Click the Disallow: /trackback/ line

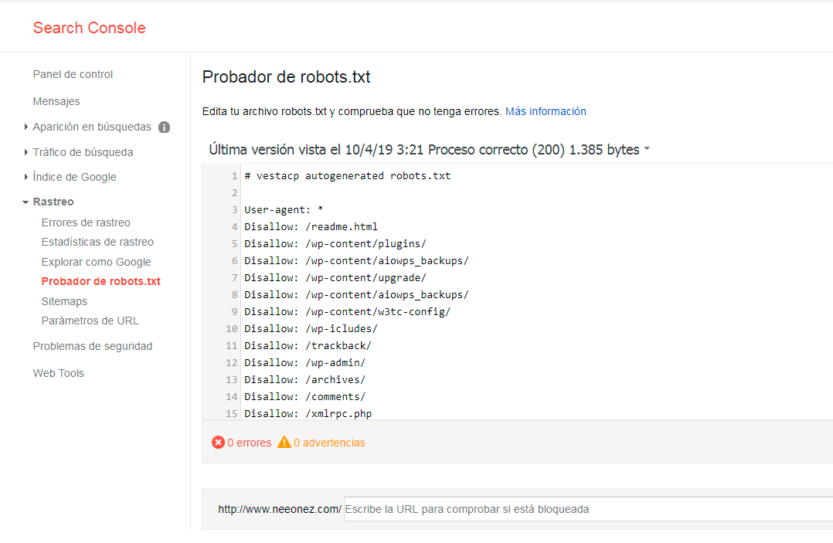(308, 345)
